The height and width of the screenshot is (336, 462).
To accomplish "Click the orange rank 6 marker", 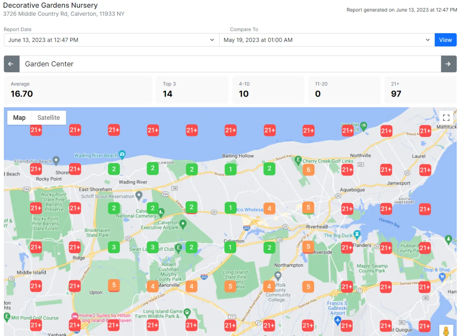I will [308, 170].
